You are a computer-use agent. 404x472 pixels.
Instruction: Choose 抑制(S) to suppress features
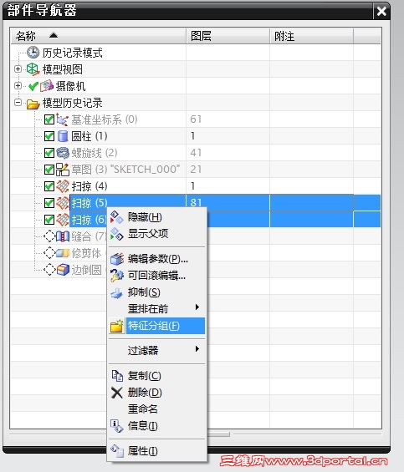pos(156,292)
